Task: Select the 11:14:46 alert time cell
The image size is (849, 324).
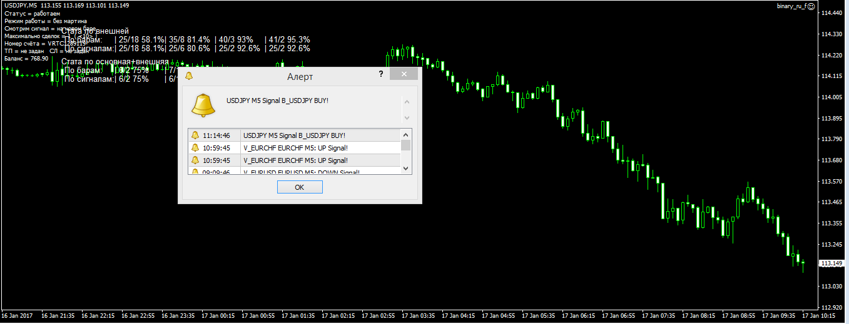Action: point(216,135)
